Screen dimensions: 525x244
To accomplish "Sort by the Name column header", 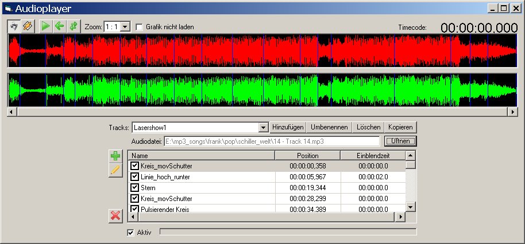I will point(202,156).
